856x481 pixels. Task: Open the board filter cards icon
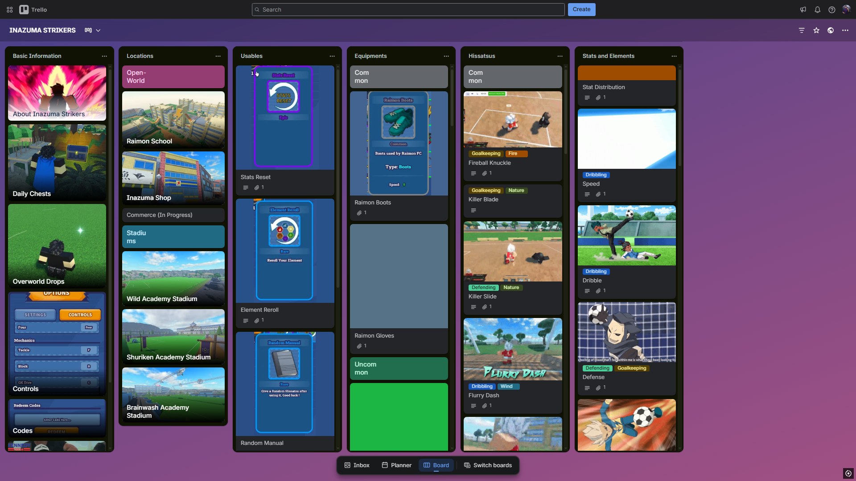[802, 30]
